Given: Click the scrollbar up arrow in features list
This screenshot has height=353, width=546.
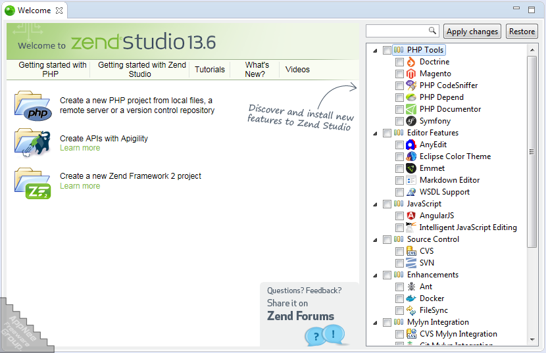Looking at the screenshot, I should click(532, 50).
